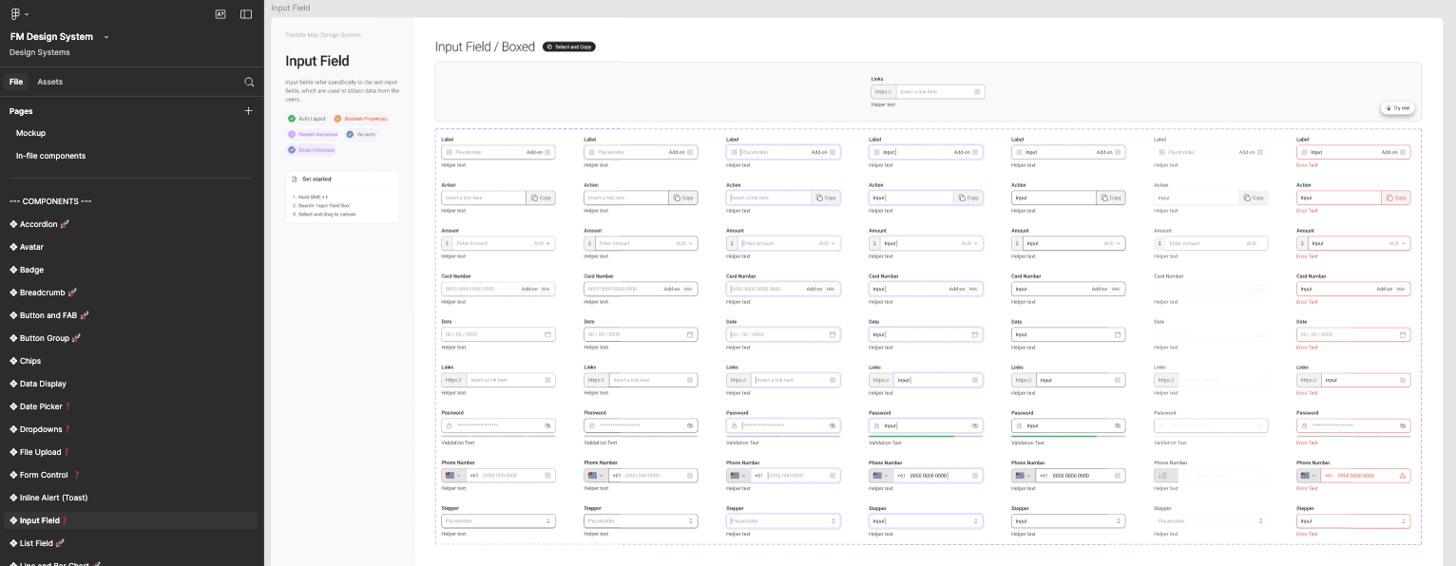Add a new page with the plus icon

[249, 111]
